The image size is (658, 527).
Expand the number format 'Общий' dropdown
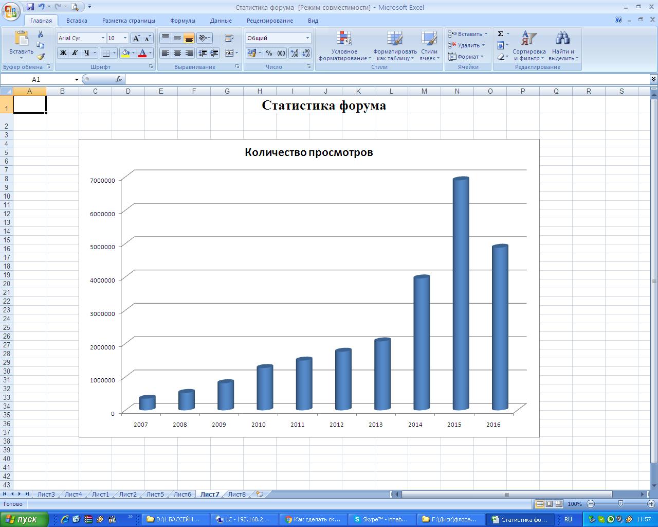(307, 38)
